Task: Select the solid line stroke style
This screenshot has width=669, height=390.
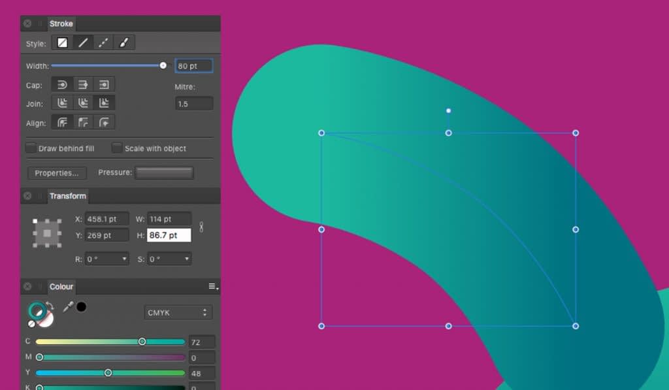Action: coord(81,42)
